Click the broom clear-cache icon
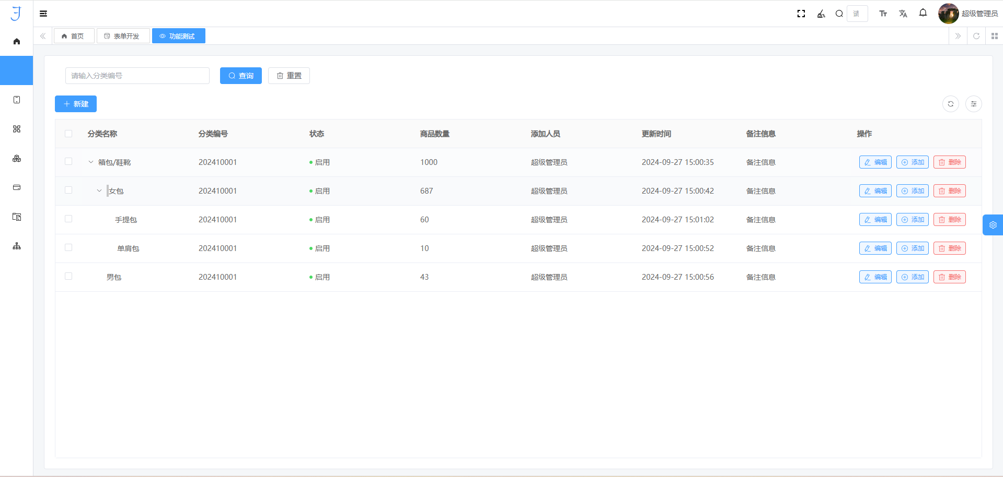This screenshot has width=1003, height=477. point(821,14)
